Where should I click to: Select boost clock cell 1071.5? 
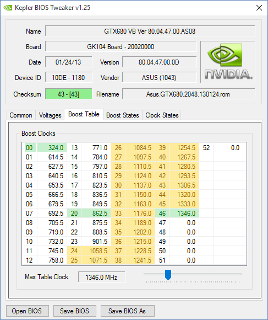pyautogui.click(x=96, y=260)
